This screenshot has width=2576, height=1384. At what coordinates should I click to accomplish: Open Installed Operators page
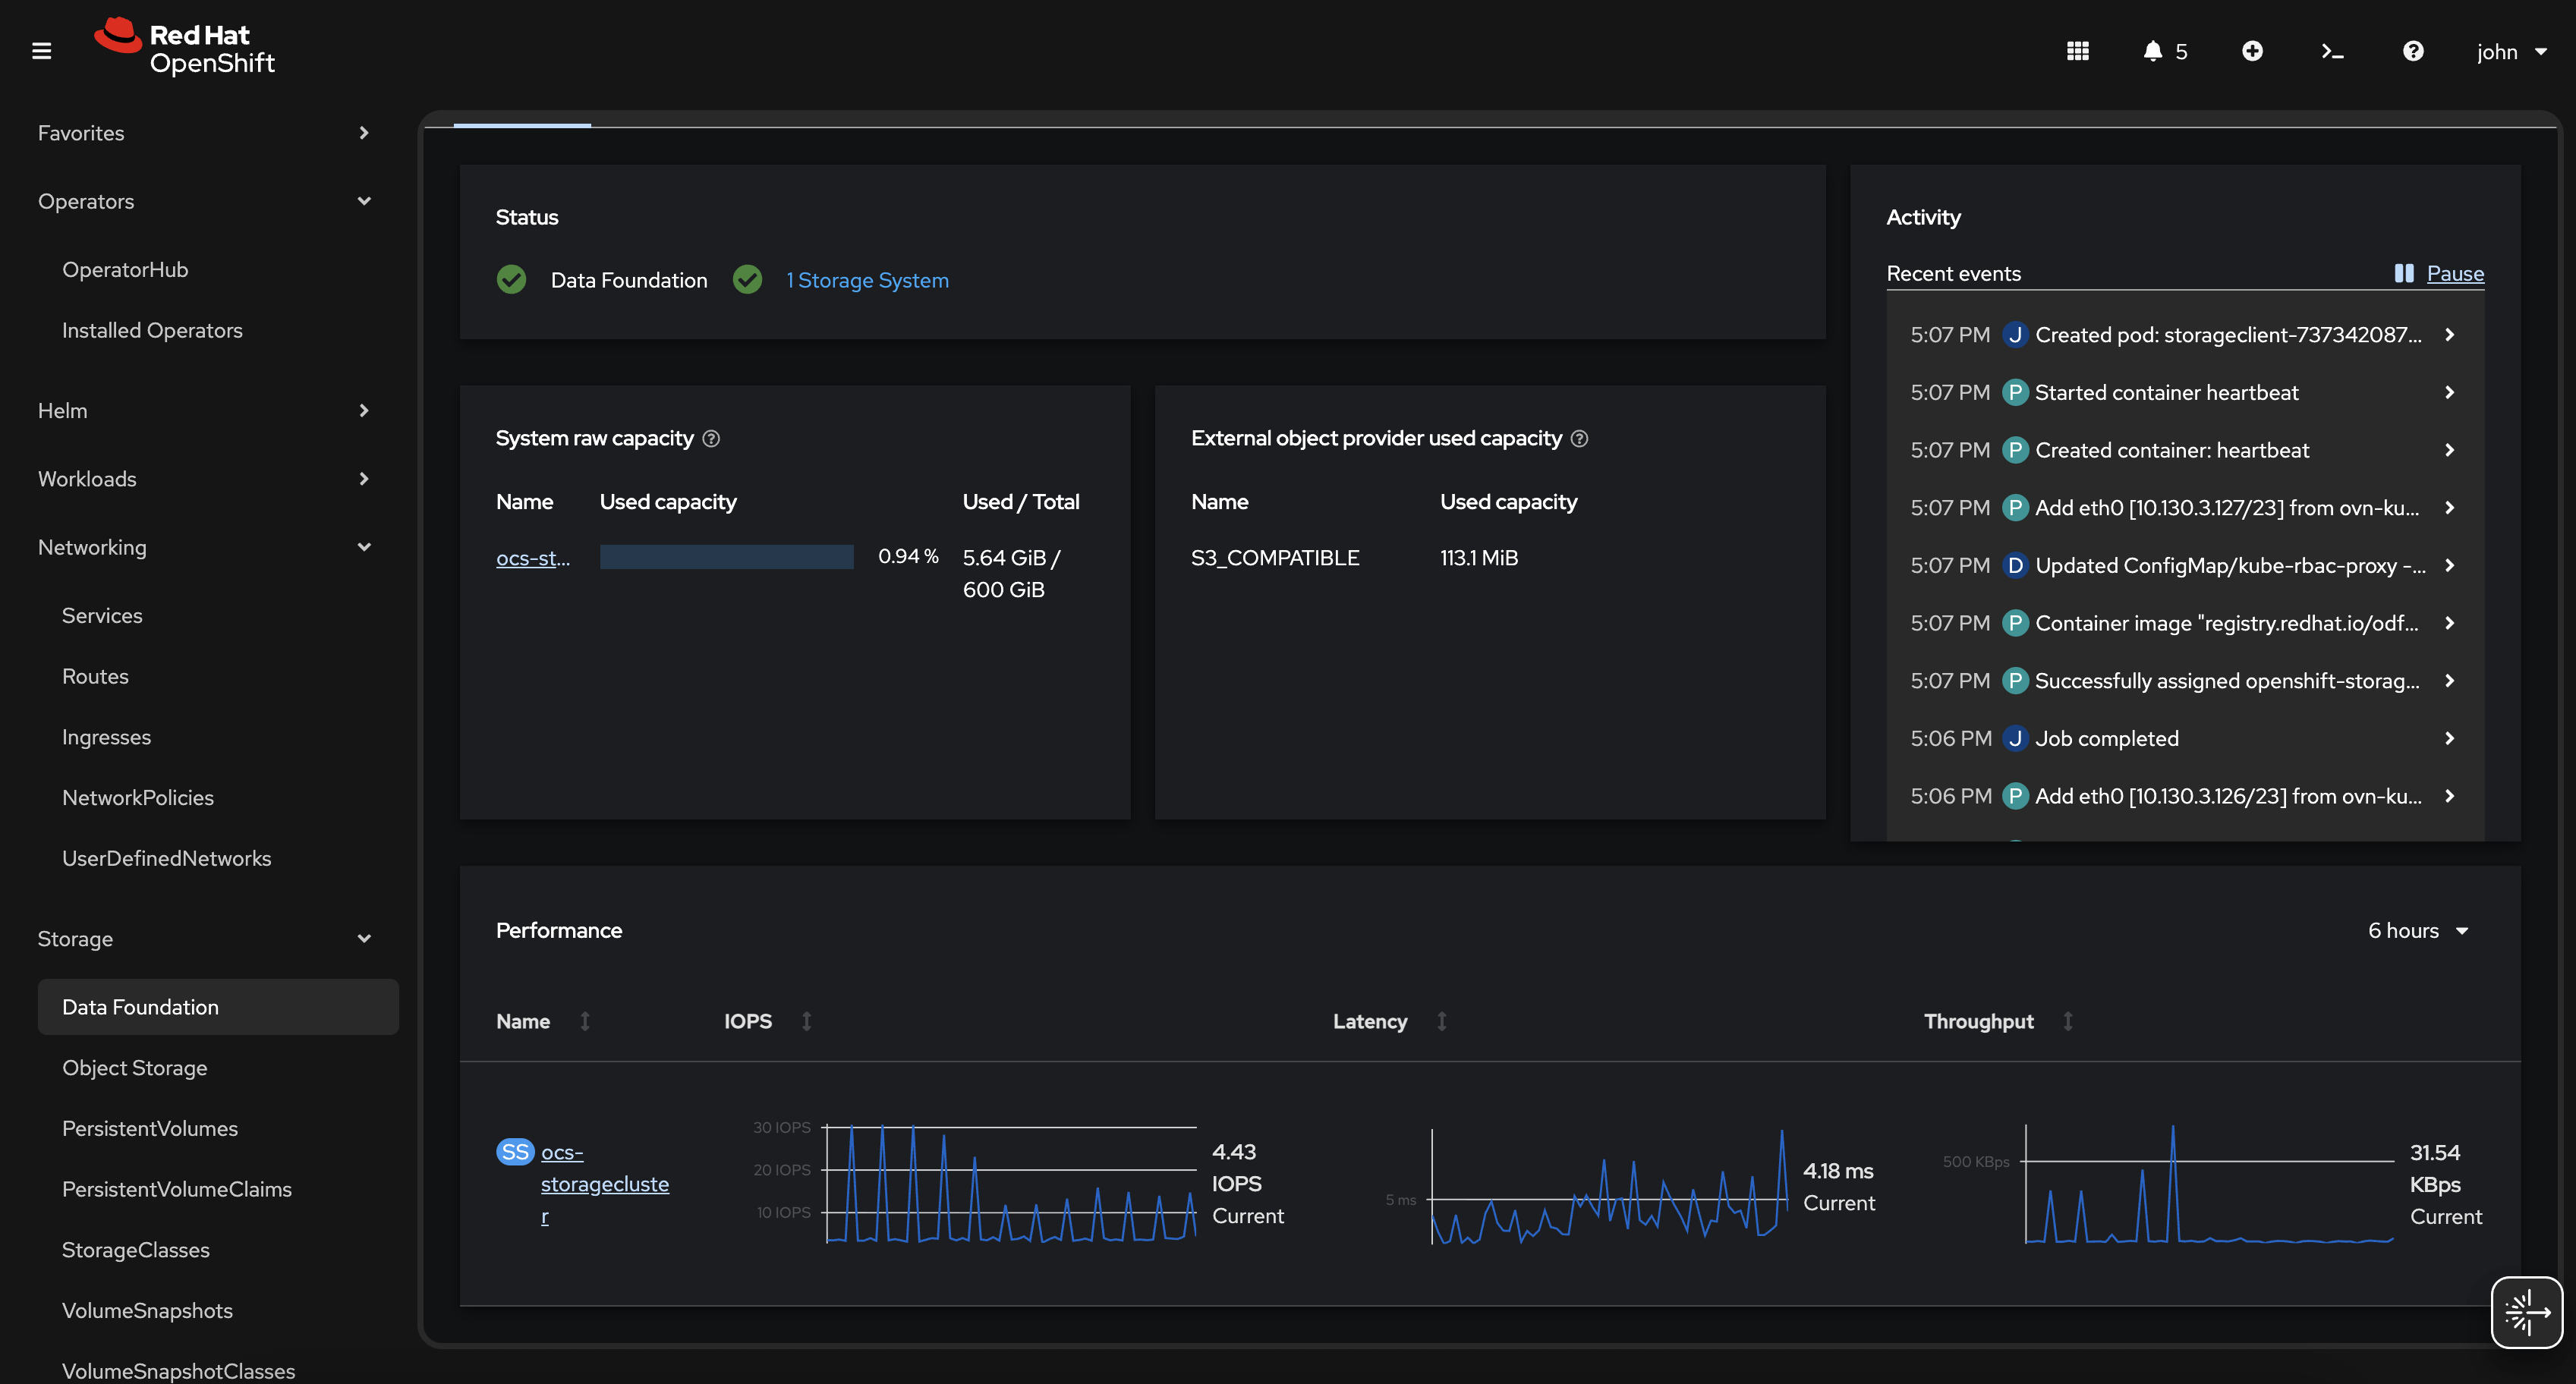pyautogui.click(x=152, y=330)
